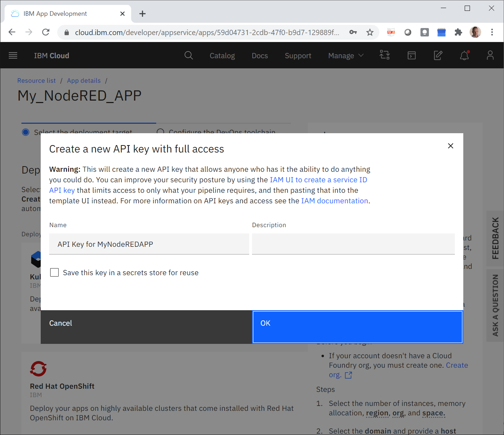Click the API key Name input field
Viewport: 504px width, 435px height.
149,244
